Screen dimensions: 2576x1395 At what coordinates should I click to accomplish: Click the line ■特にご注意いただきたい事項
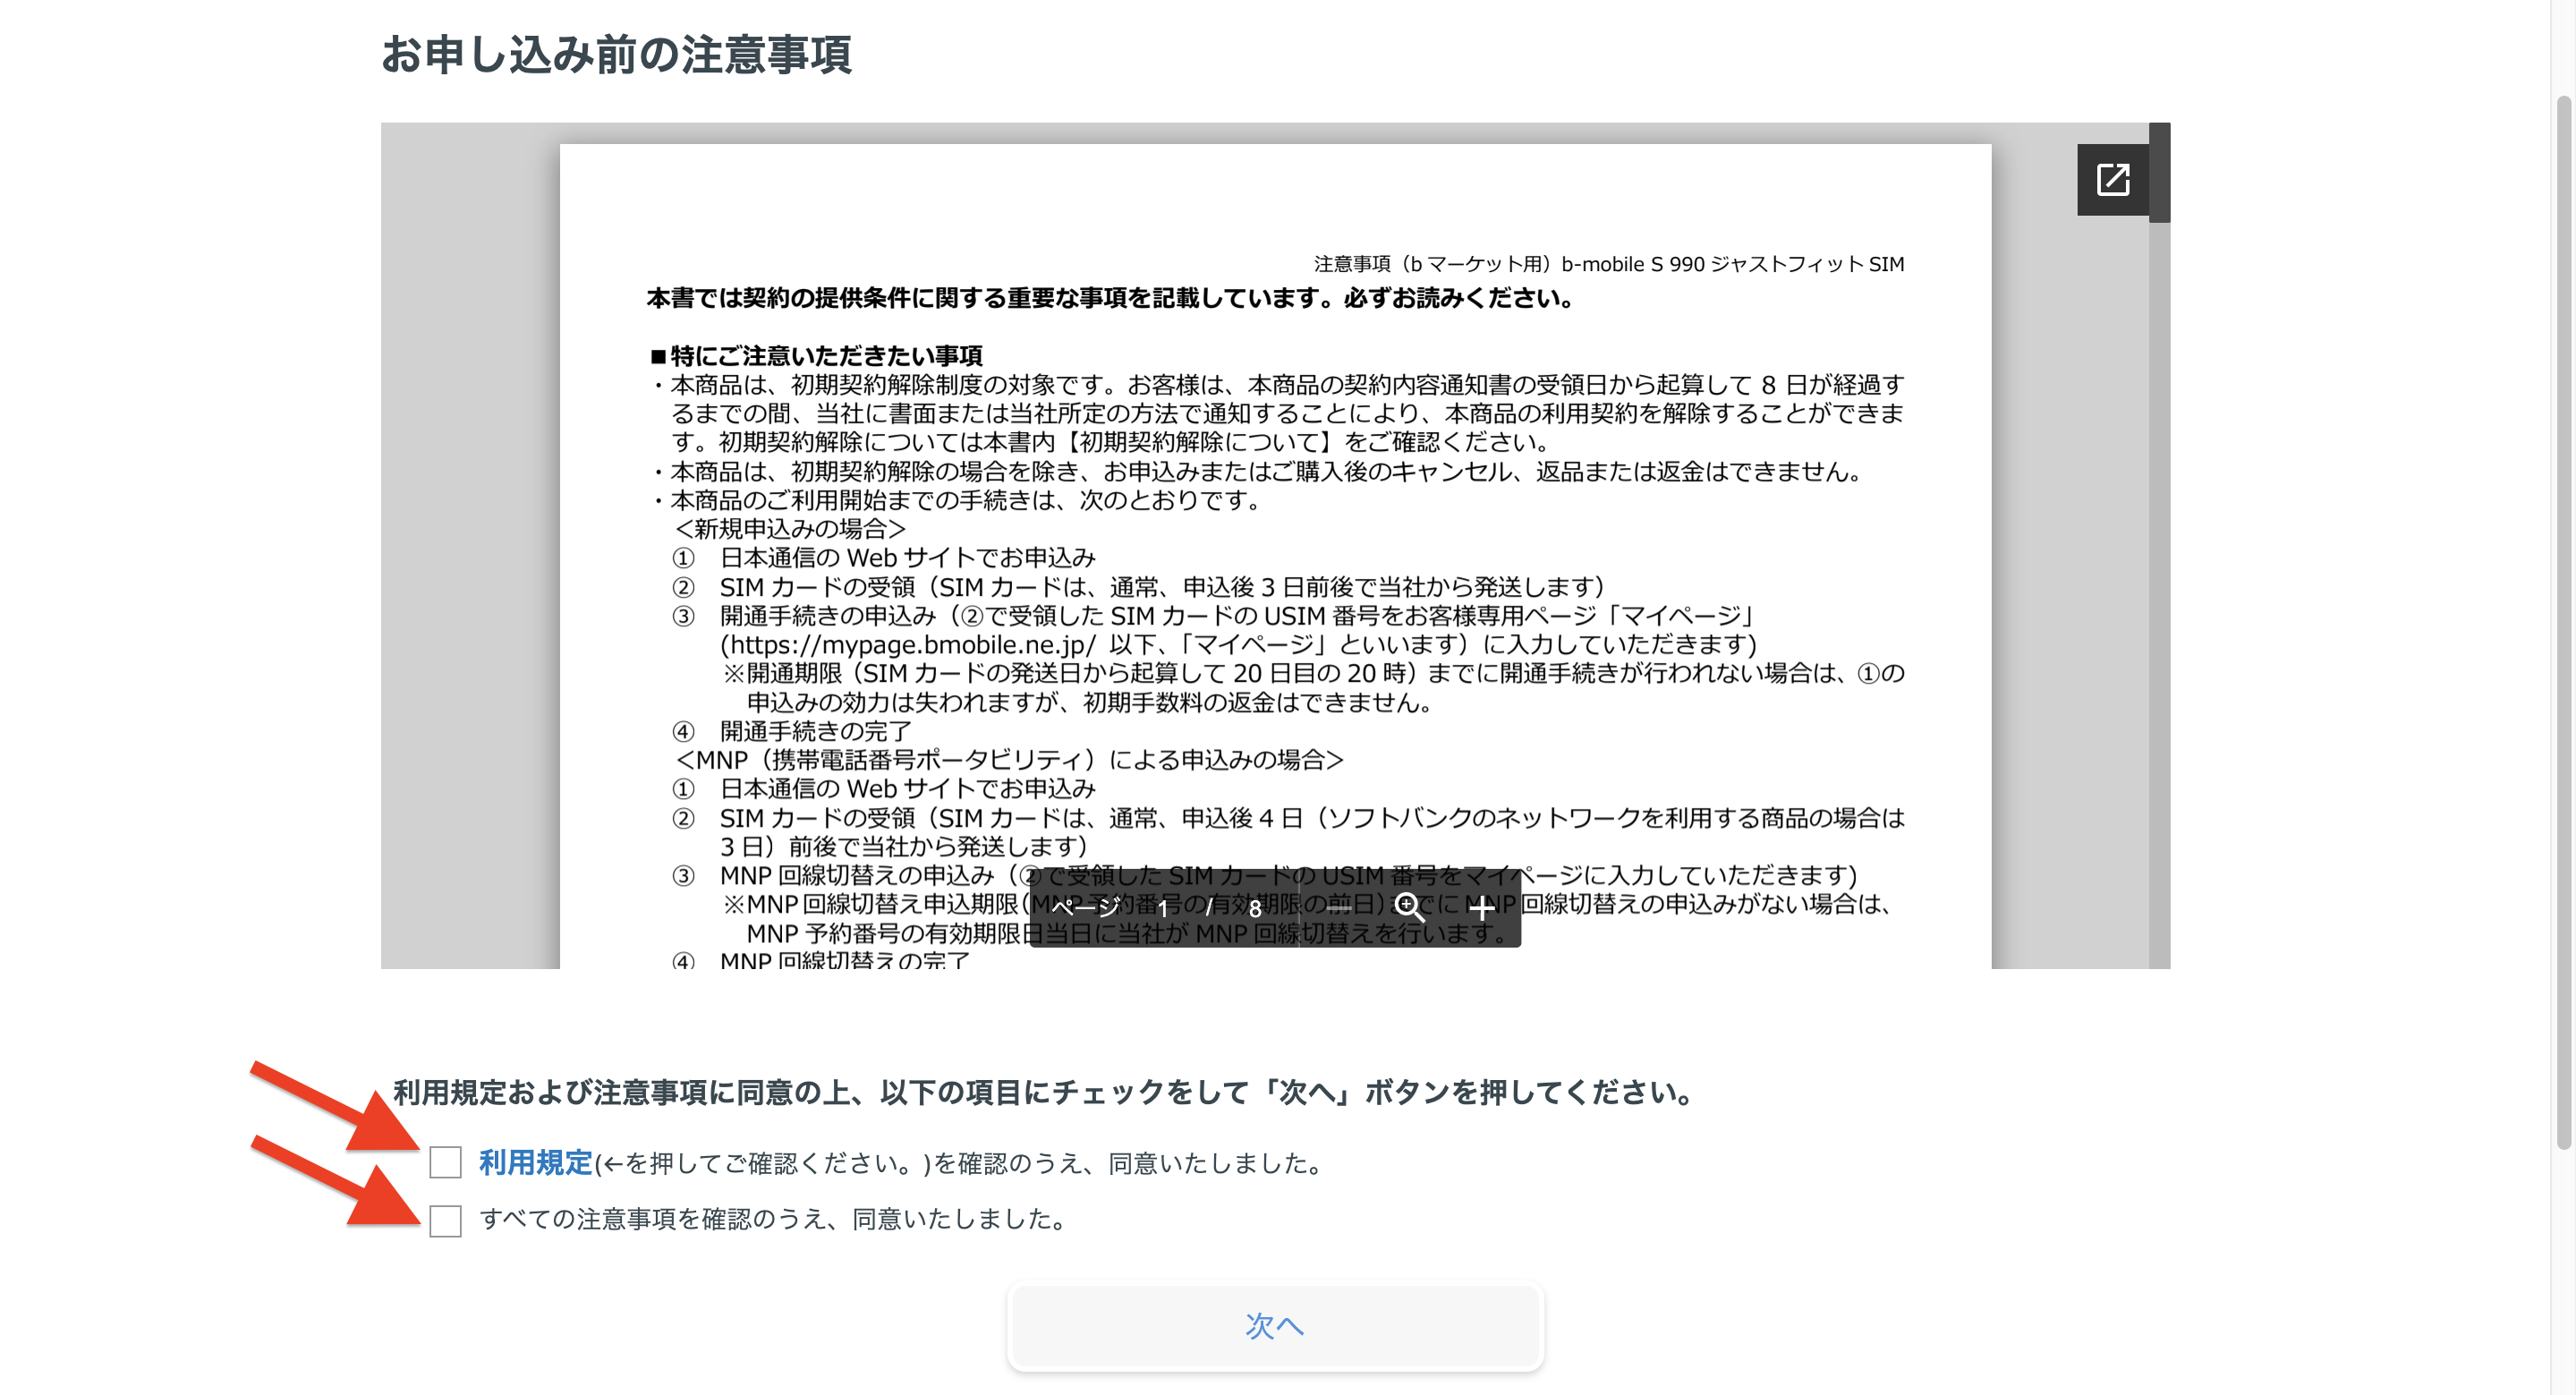(x=816, y=355)
